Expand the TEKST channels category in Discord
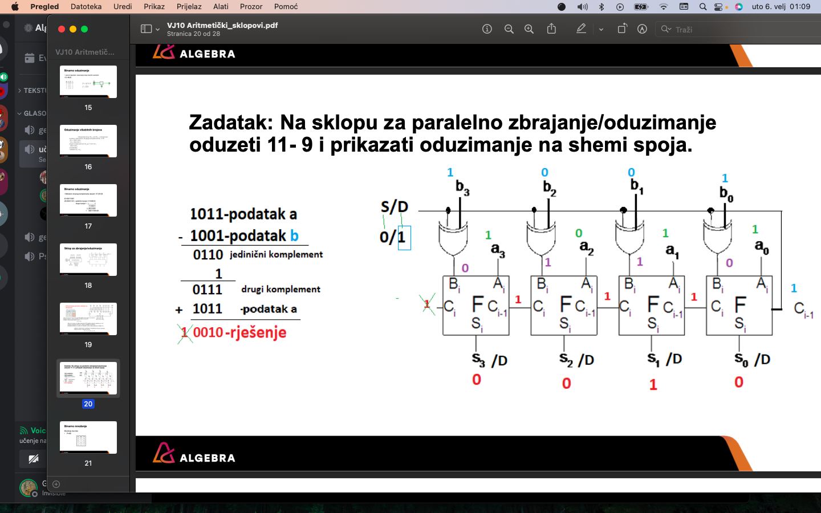The width and height of the screenshot is (821, 513). point(32,91)
